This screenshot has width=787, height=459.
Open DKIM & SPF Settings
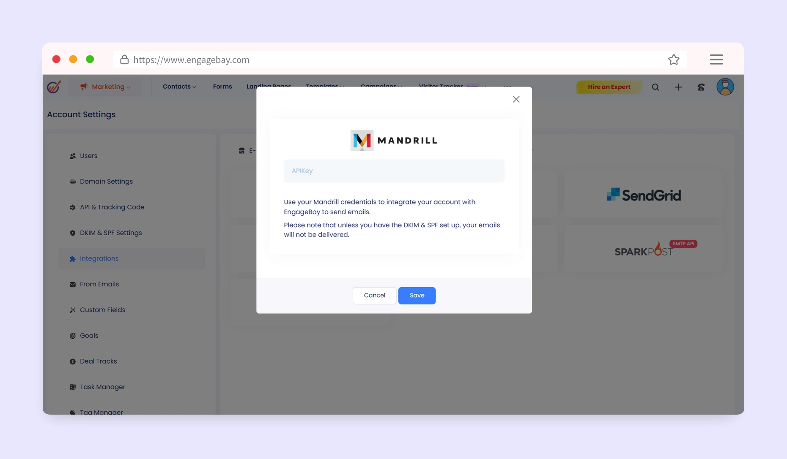(131, 233)
